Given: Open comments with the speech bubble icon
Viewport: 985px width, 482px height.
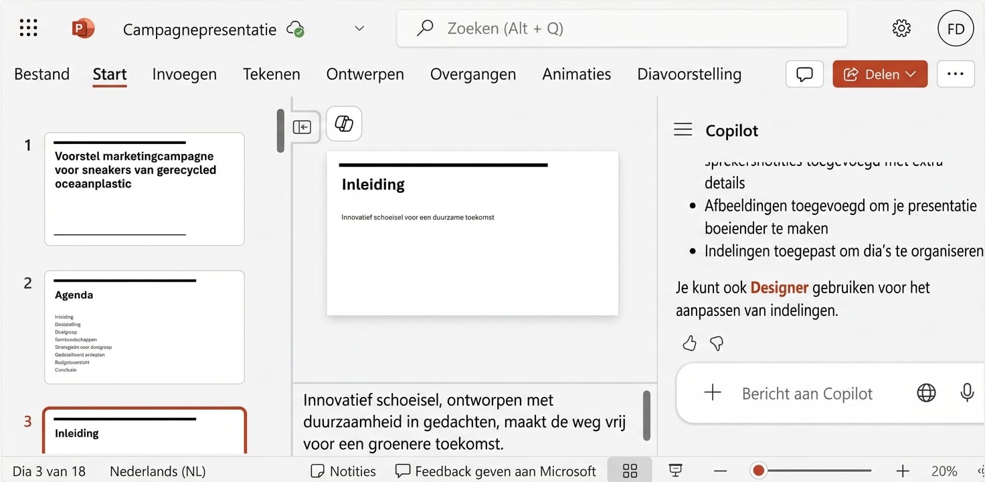Looking at the screenshot, I should click(804, 74).
